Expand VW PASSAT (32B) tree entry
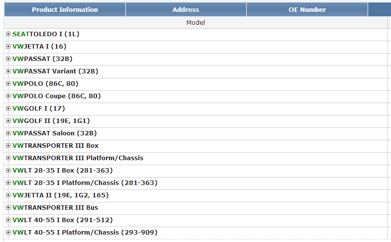This screenshot has width=391, height=242. 8,59
